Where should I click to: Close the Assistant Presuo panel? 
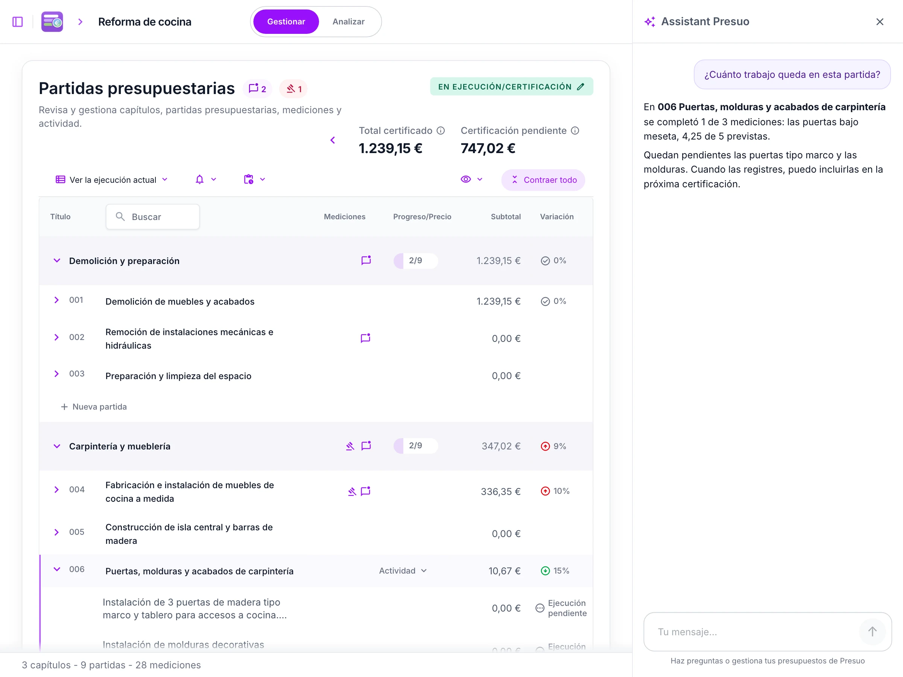[x=880, y=22]
